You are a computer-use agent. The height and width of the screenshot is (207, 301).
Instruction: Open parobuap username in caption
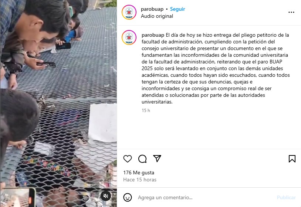[x=153, y=35]
